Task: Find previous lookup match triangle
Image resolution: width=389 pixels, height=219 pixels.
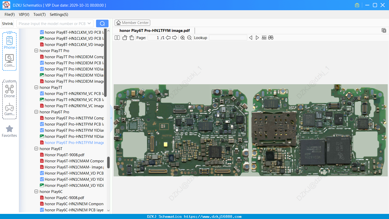Action: click(x=251, y=38)
